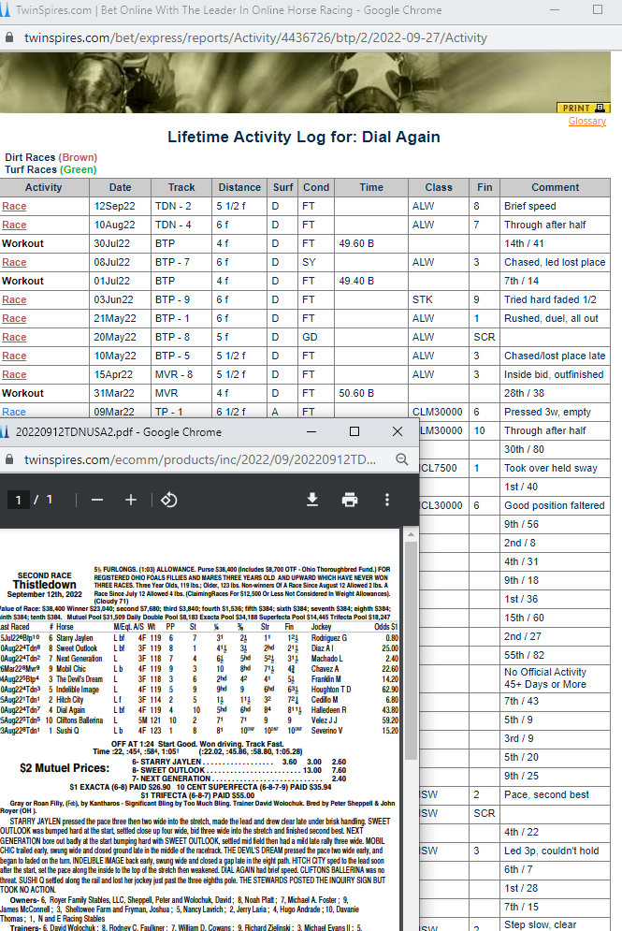
Task: Click the PDF zoom out minus icon
Action: pyautogui.click(x=97, y=500)
